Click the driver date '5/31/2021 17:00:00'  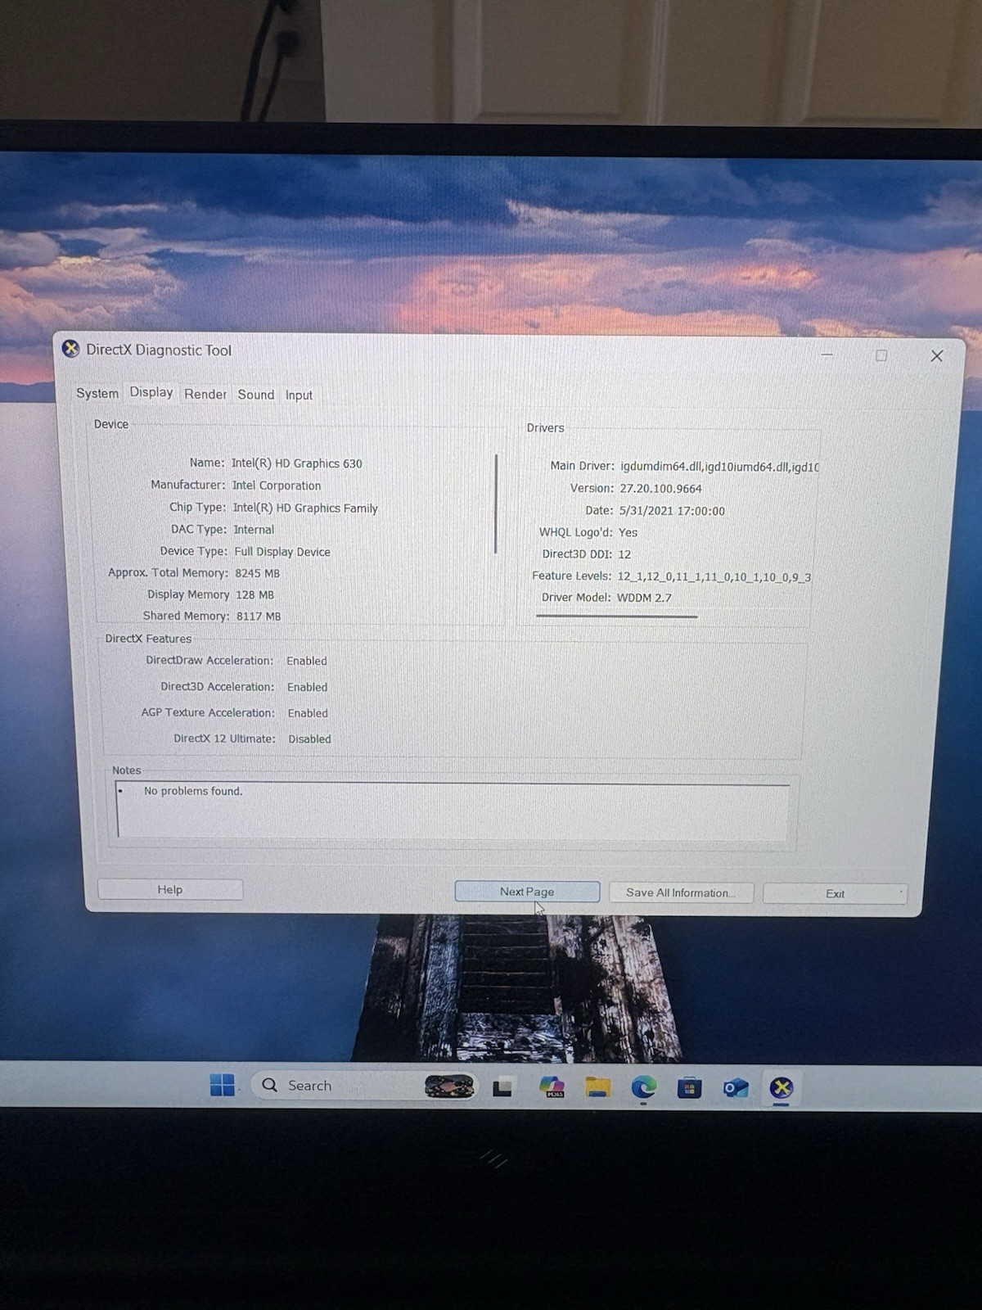[x=672, y=510]
